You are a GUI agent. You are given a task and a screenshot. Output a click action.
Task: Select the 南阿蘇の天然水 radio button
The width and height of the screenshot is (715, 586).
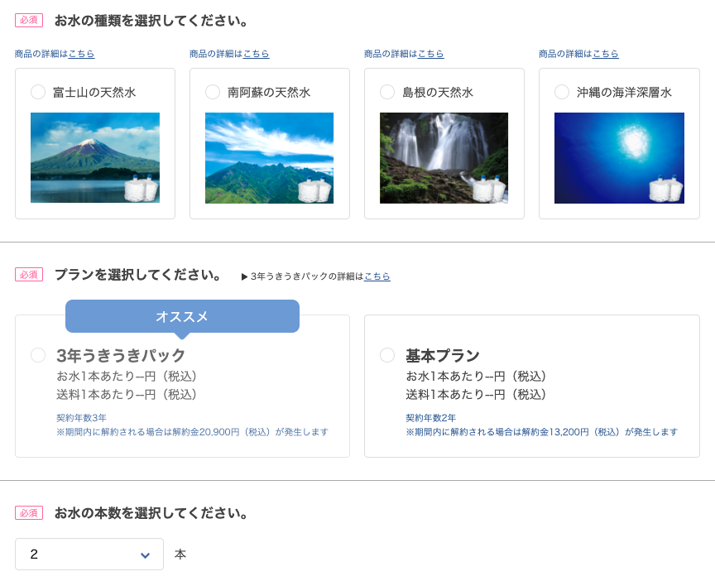213,92
